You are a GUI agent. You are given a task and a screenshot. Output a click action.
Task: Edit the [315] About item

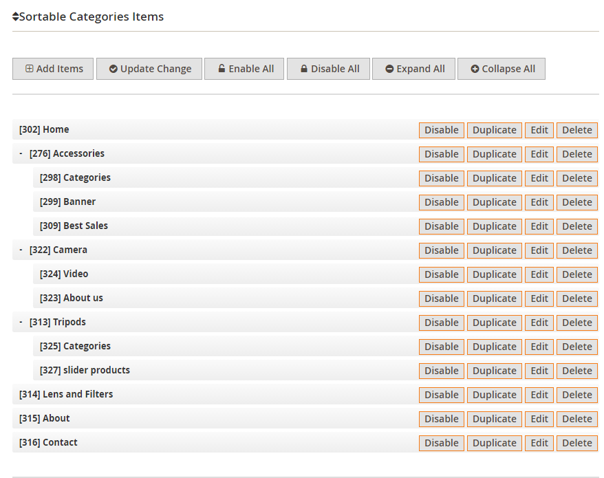(x=539, y=419)
